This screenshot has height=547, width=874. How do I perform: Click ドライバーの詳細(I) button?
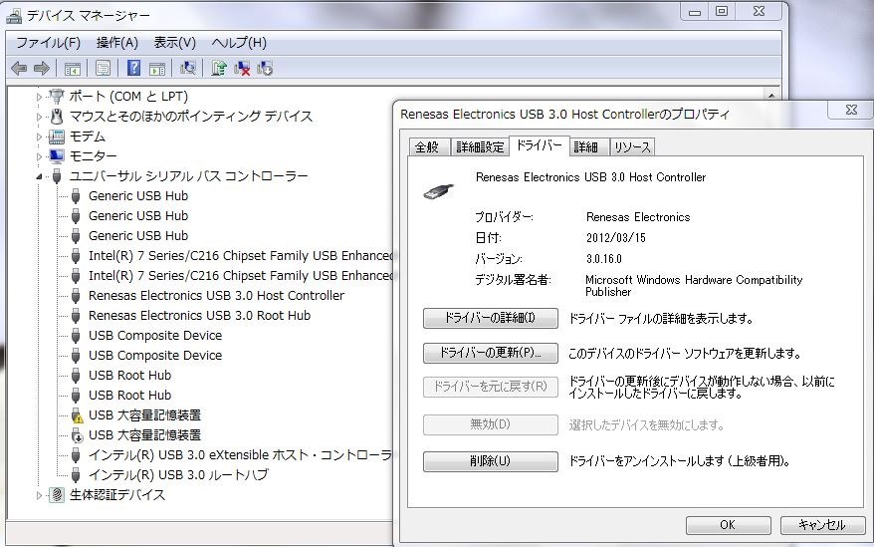click(491, 318)
